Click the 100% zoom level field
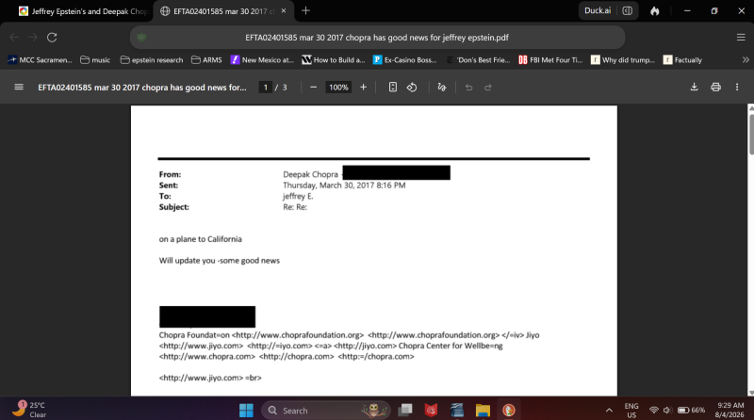Viewport: 754px width, 420px height. [338, 87]
